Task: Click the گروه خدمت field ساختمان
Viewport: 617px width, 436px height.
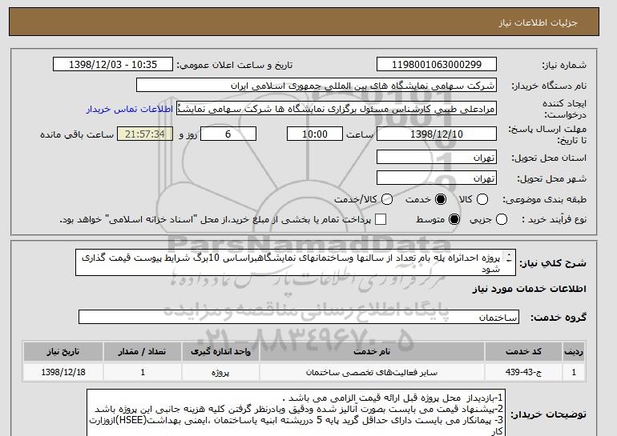Action: click(299, 317)
